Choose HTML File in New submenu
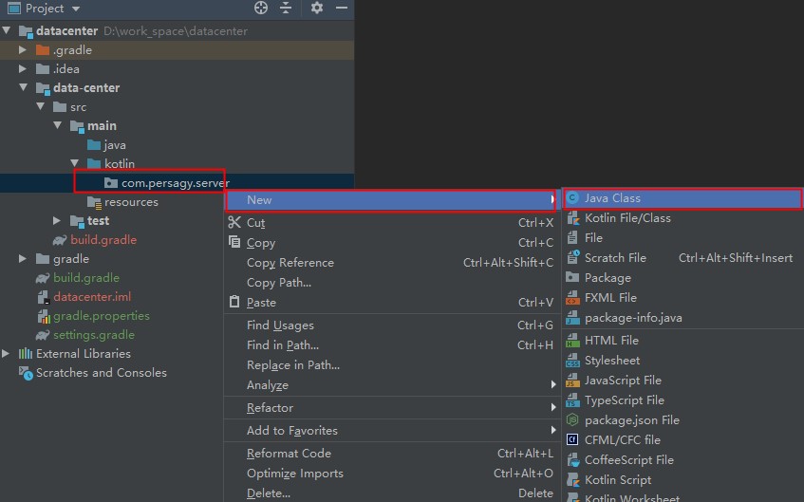The width and height of the screenshot is (804, 502). point(610,341)
